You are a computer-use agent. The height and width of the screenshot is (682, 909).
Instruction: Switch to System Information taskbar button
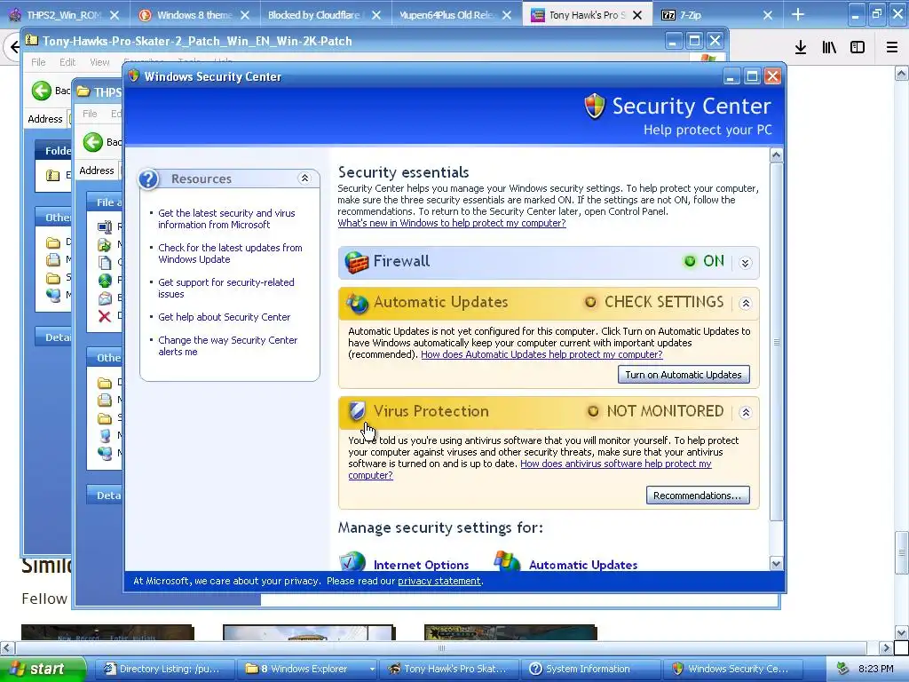[589, 670]
